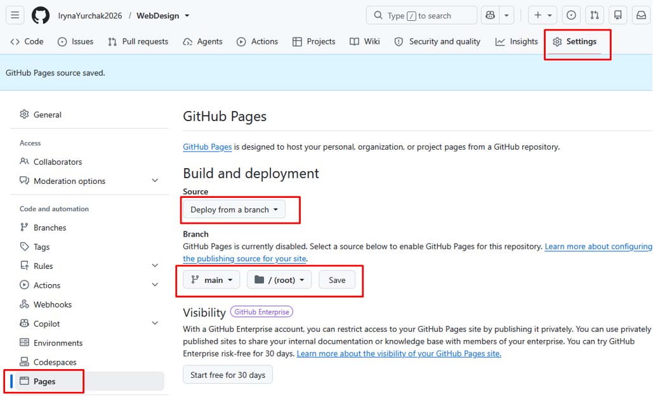Click the Rules label in sidebar
Viewport: 653px width, 397px height.
pyautogui.click(x=43, y=266)
